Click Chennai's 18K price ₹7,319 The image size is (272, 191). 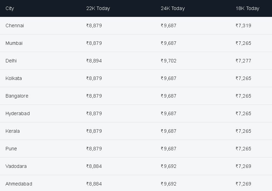tap(243, 26)
